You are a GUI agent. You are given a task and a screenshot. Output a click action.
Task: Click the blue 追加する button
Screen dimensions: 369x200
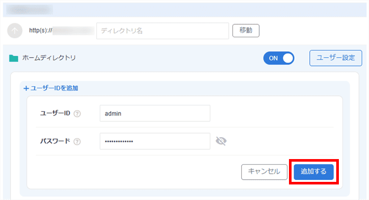pyautogui.click(x=313, y=172)
